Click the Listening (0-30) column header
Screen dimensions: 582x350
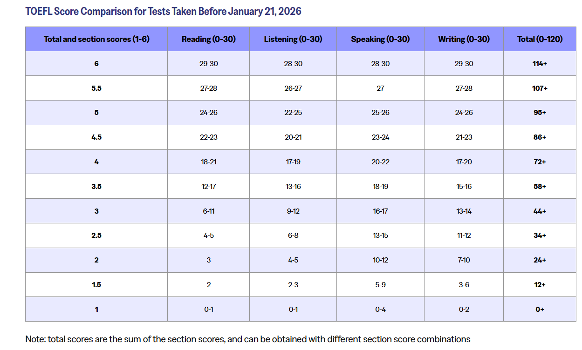(293, 39)
